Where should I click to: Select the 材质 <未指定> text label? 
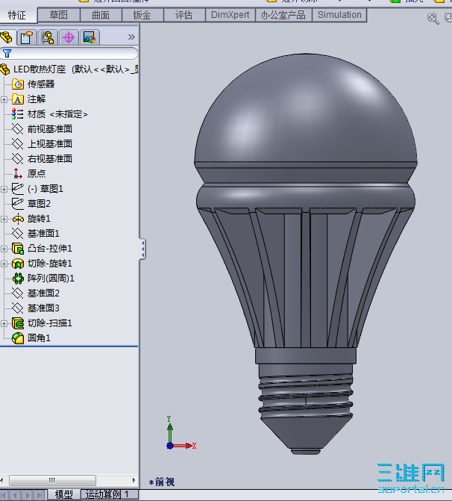pos(57,114)
